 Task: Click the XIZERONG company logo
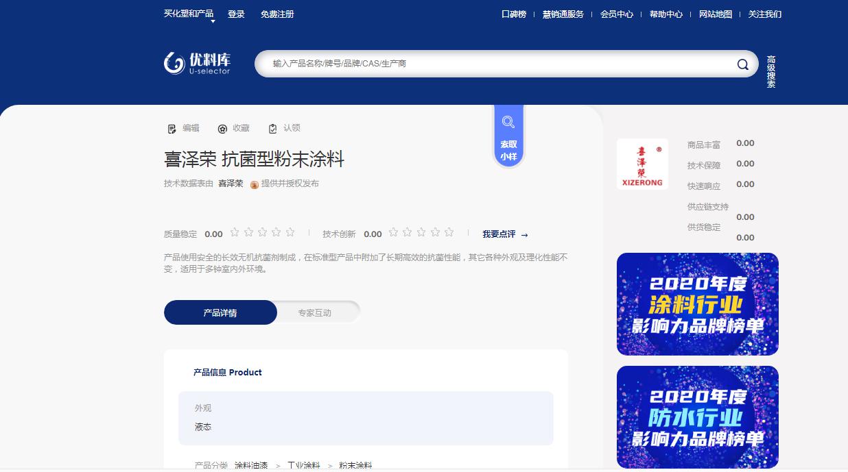(x=642, y=164)
